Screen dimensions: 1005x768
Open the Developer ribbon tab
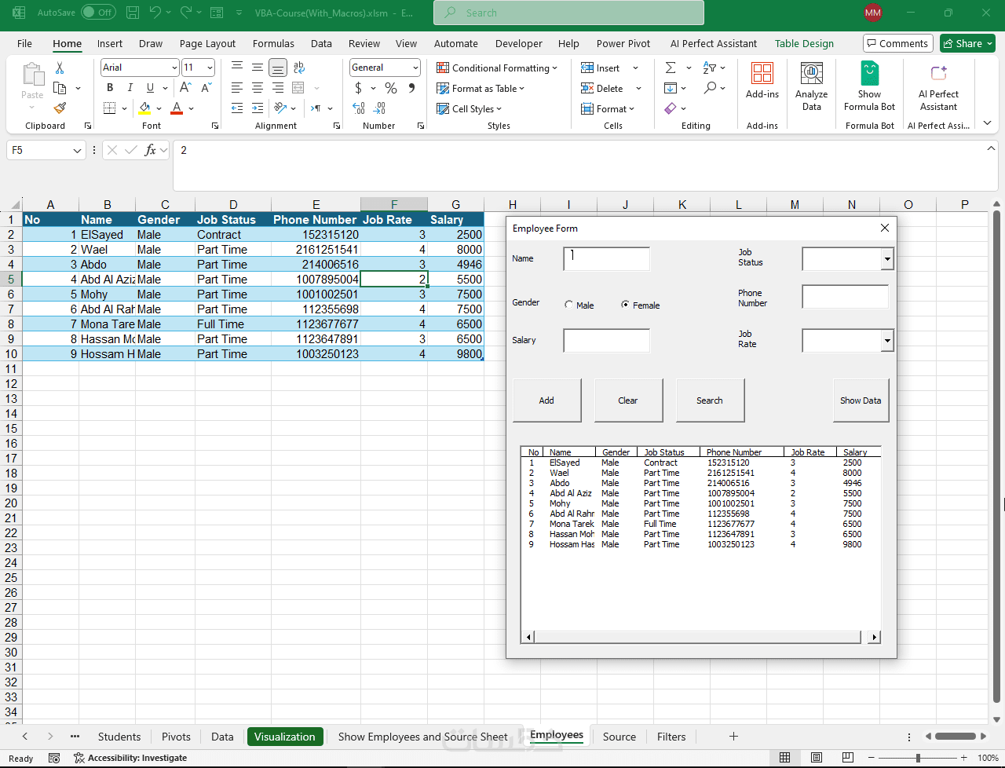click(519, 44)
